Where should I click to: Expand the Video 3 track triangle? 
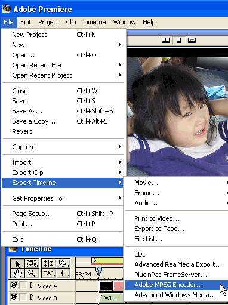coord(32,297)
